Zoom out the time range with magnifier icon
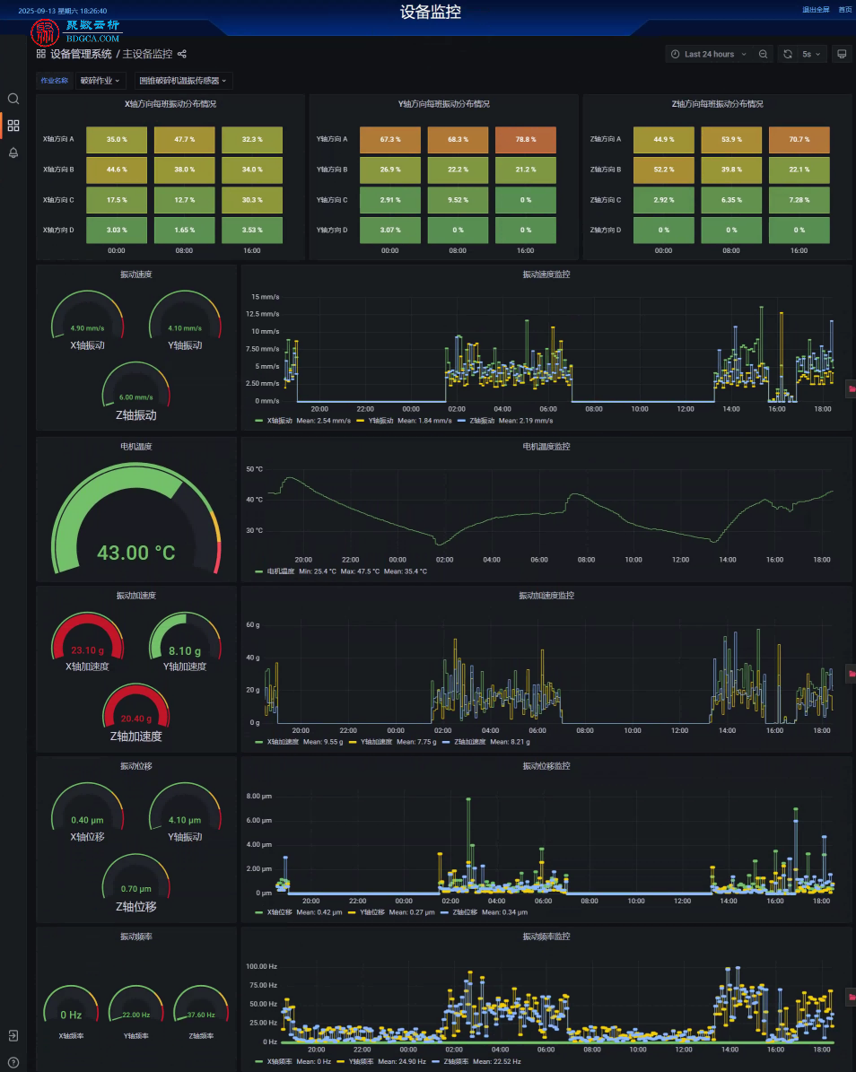856x1072 pixels. [x=763, y=54]
